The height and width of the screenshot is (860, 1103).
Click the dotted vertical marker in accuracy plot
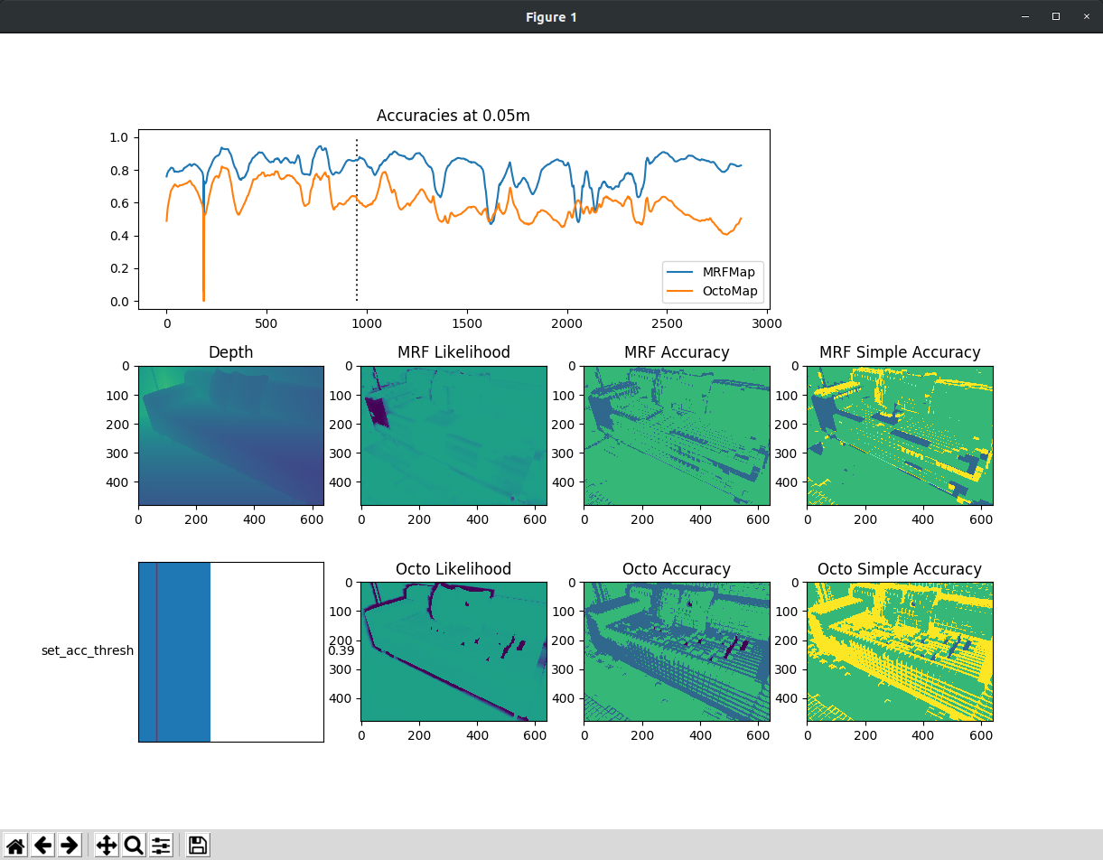point(357,253)
